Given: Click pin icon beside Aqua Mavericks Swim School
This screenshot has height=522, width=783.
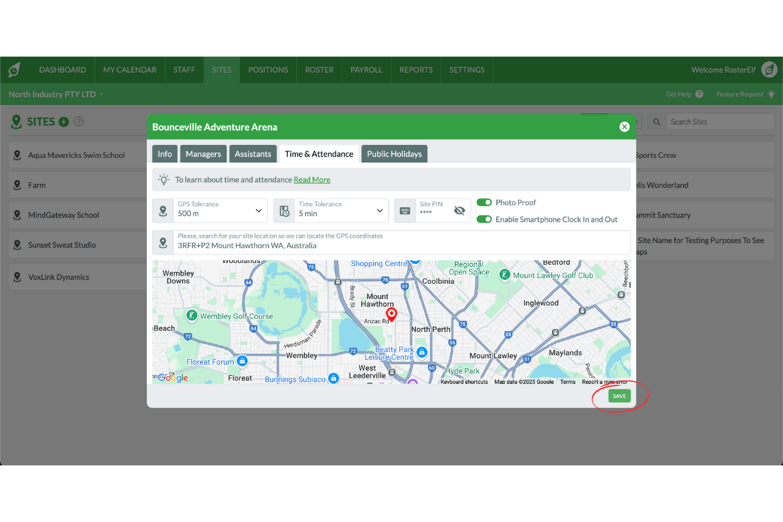Looking at the screenshot, I should (x=18, y=155).
